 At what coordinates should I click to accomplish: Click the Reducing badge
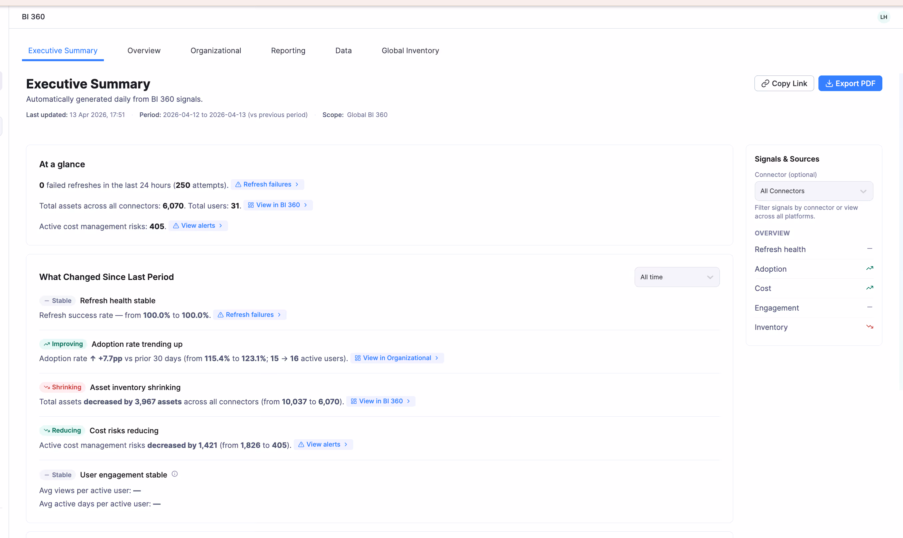point(62,430)
